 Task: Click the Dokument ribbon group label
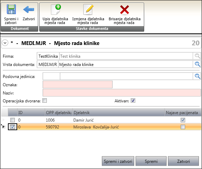[20, 29]
